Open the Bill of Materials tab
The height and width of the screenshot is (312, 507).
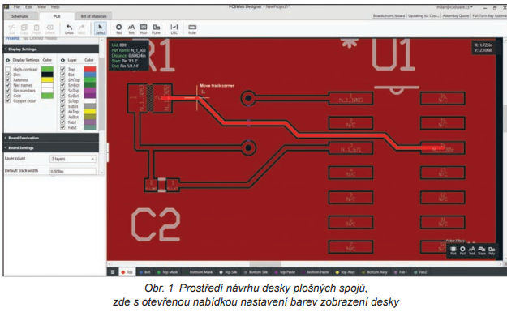click(94, 16)
